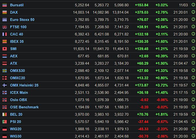196x139 pixels.
Task: Select the BEL 20 last value 3,970.00
Action: (x=82, y=114)
